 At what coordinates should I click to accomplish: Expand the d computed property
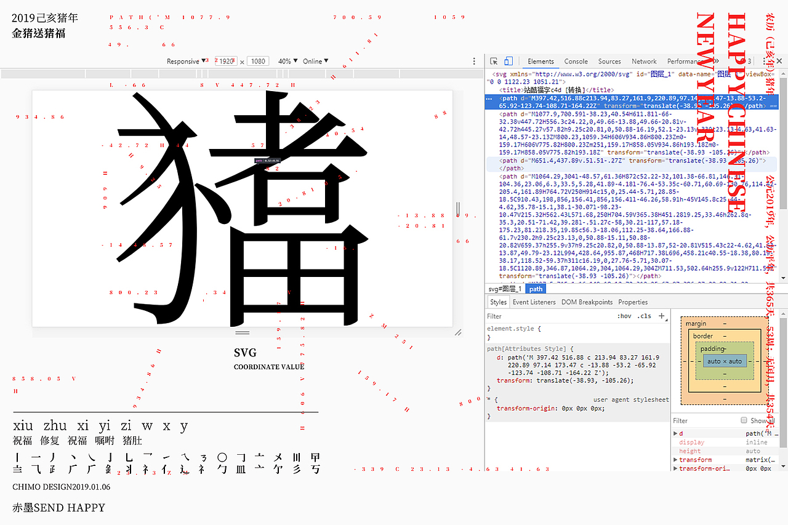pos(676,434)
